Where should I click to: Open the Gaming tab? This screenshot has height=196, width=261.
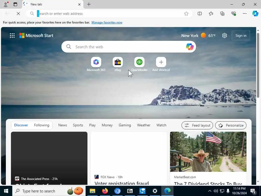tap(125, 125)
